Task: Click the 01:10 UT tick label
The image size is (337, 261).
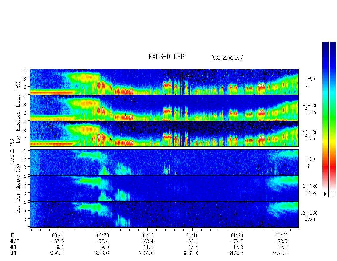Action: pos(192,235)
